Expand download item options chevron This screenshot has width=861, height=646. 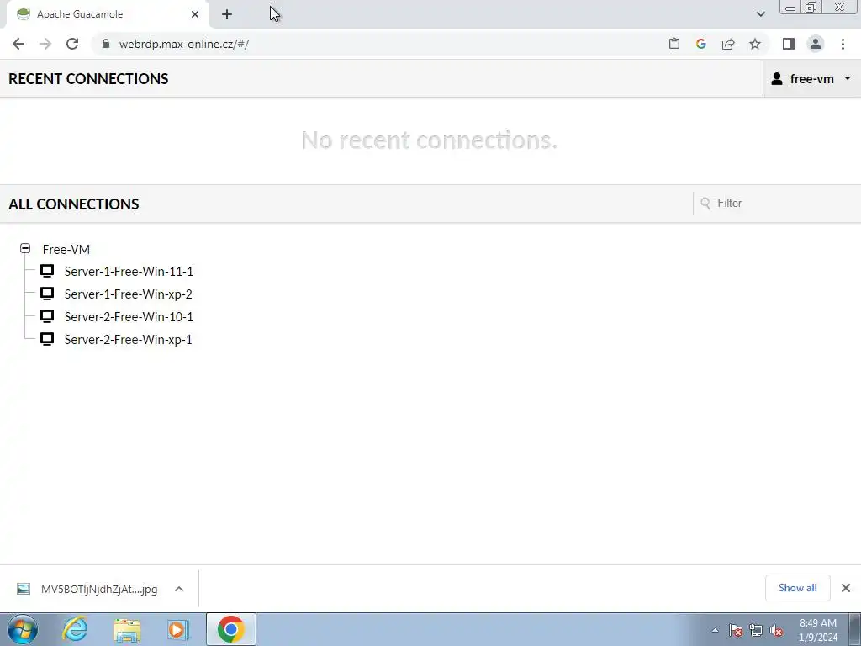coord(179,589)
